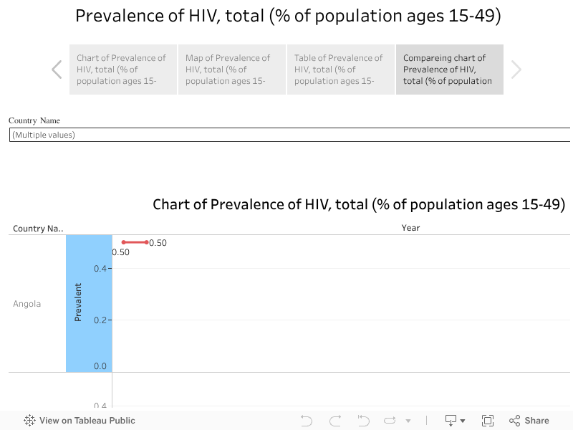
Task: Select the Table of Prevalence tab
Action: pyautogui.click(x=341, y=70)
